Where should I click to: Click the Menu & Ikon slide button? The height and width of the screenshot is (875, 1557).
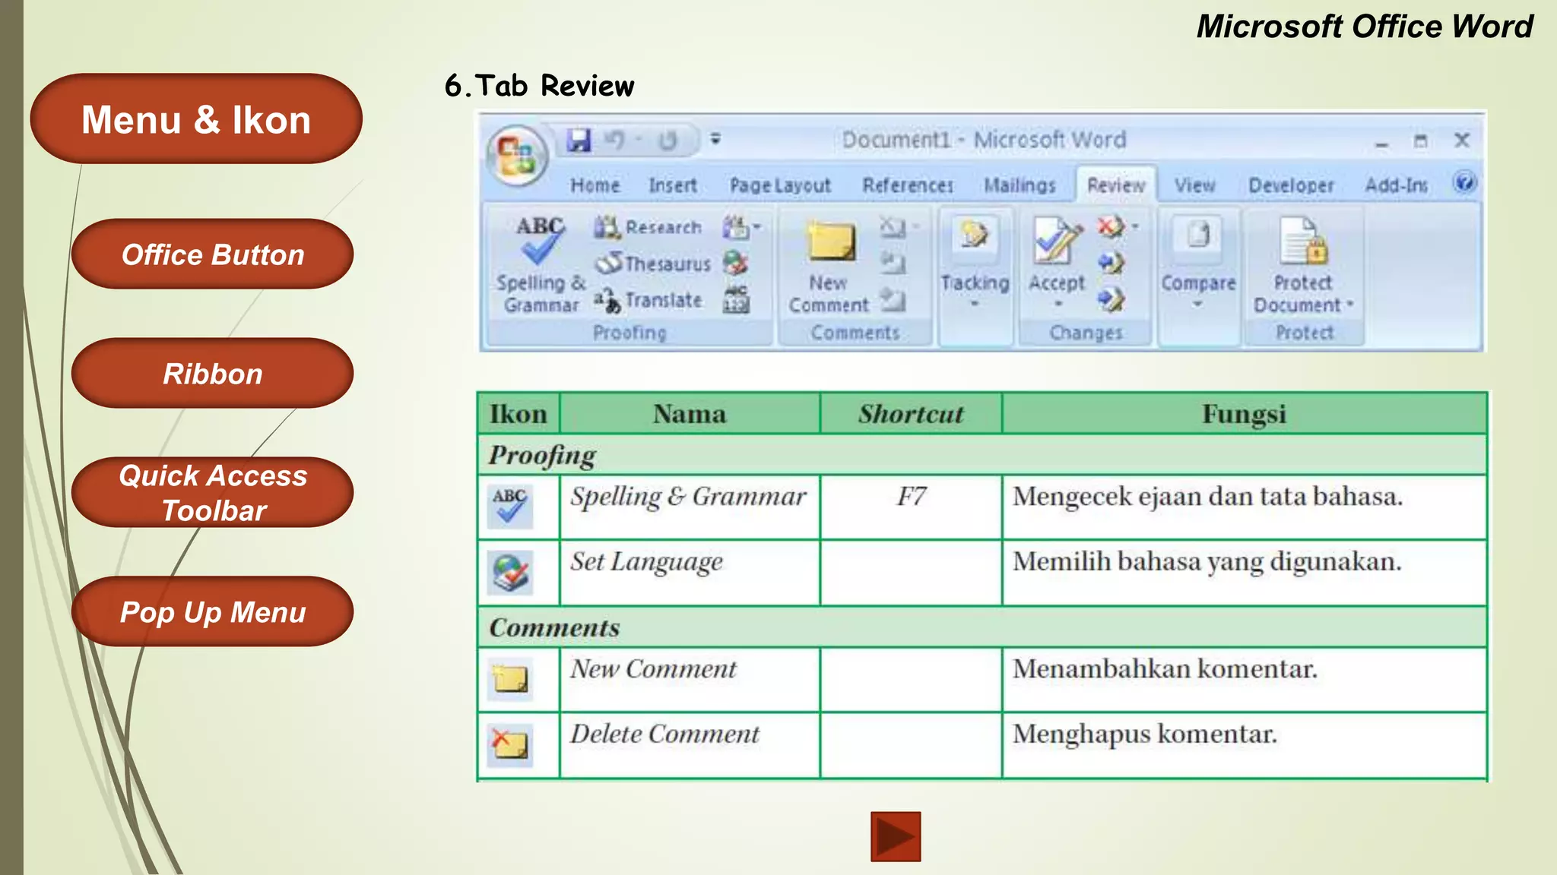196,118
